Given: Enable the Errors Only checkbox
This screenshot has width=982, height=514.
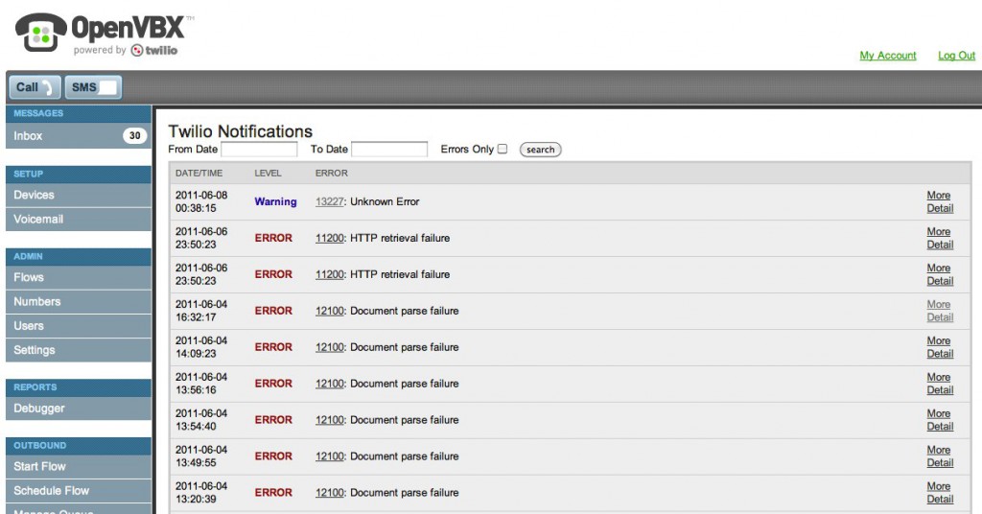Looking at the screenshot, I should tap(503, 149).
